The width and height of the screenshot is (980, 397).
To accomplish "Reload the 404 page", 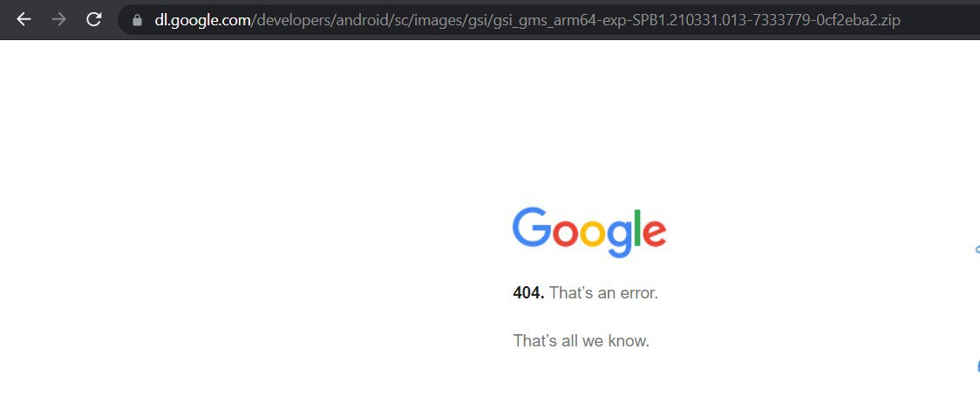I will click(x=94, y=19).
